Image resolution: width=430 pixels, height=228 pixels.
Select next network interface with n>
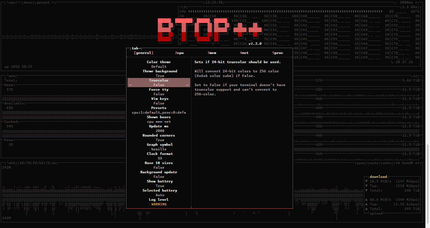coord(417,163)
